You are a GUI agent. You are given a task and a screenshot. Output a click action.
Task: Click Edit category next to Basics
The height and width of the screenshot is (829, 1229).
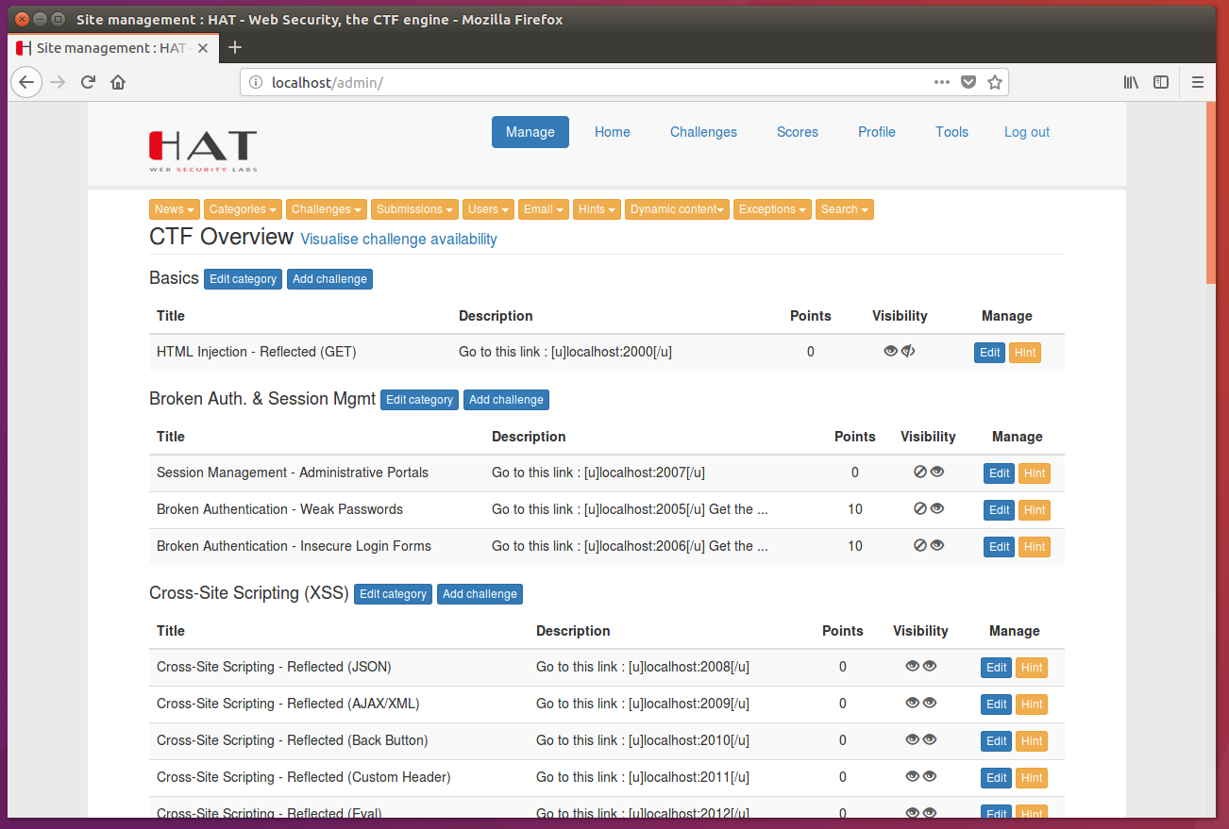coord(244,279)
